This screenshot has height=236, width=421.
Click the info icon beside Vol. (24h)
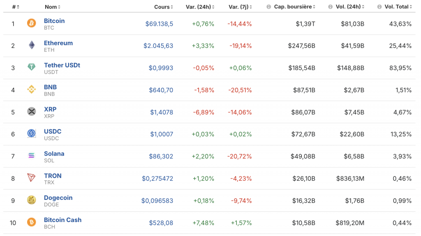coord(331,7)
